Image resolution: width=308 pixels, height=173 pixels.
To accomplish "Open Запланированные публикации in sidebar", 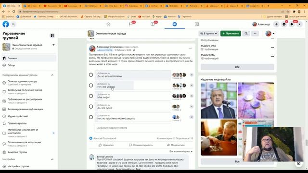I will click(x=29, y=109).
